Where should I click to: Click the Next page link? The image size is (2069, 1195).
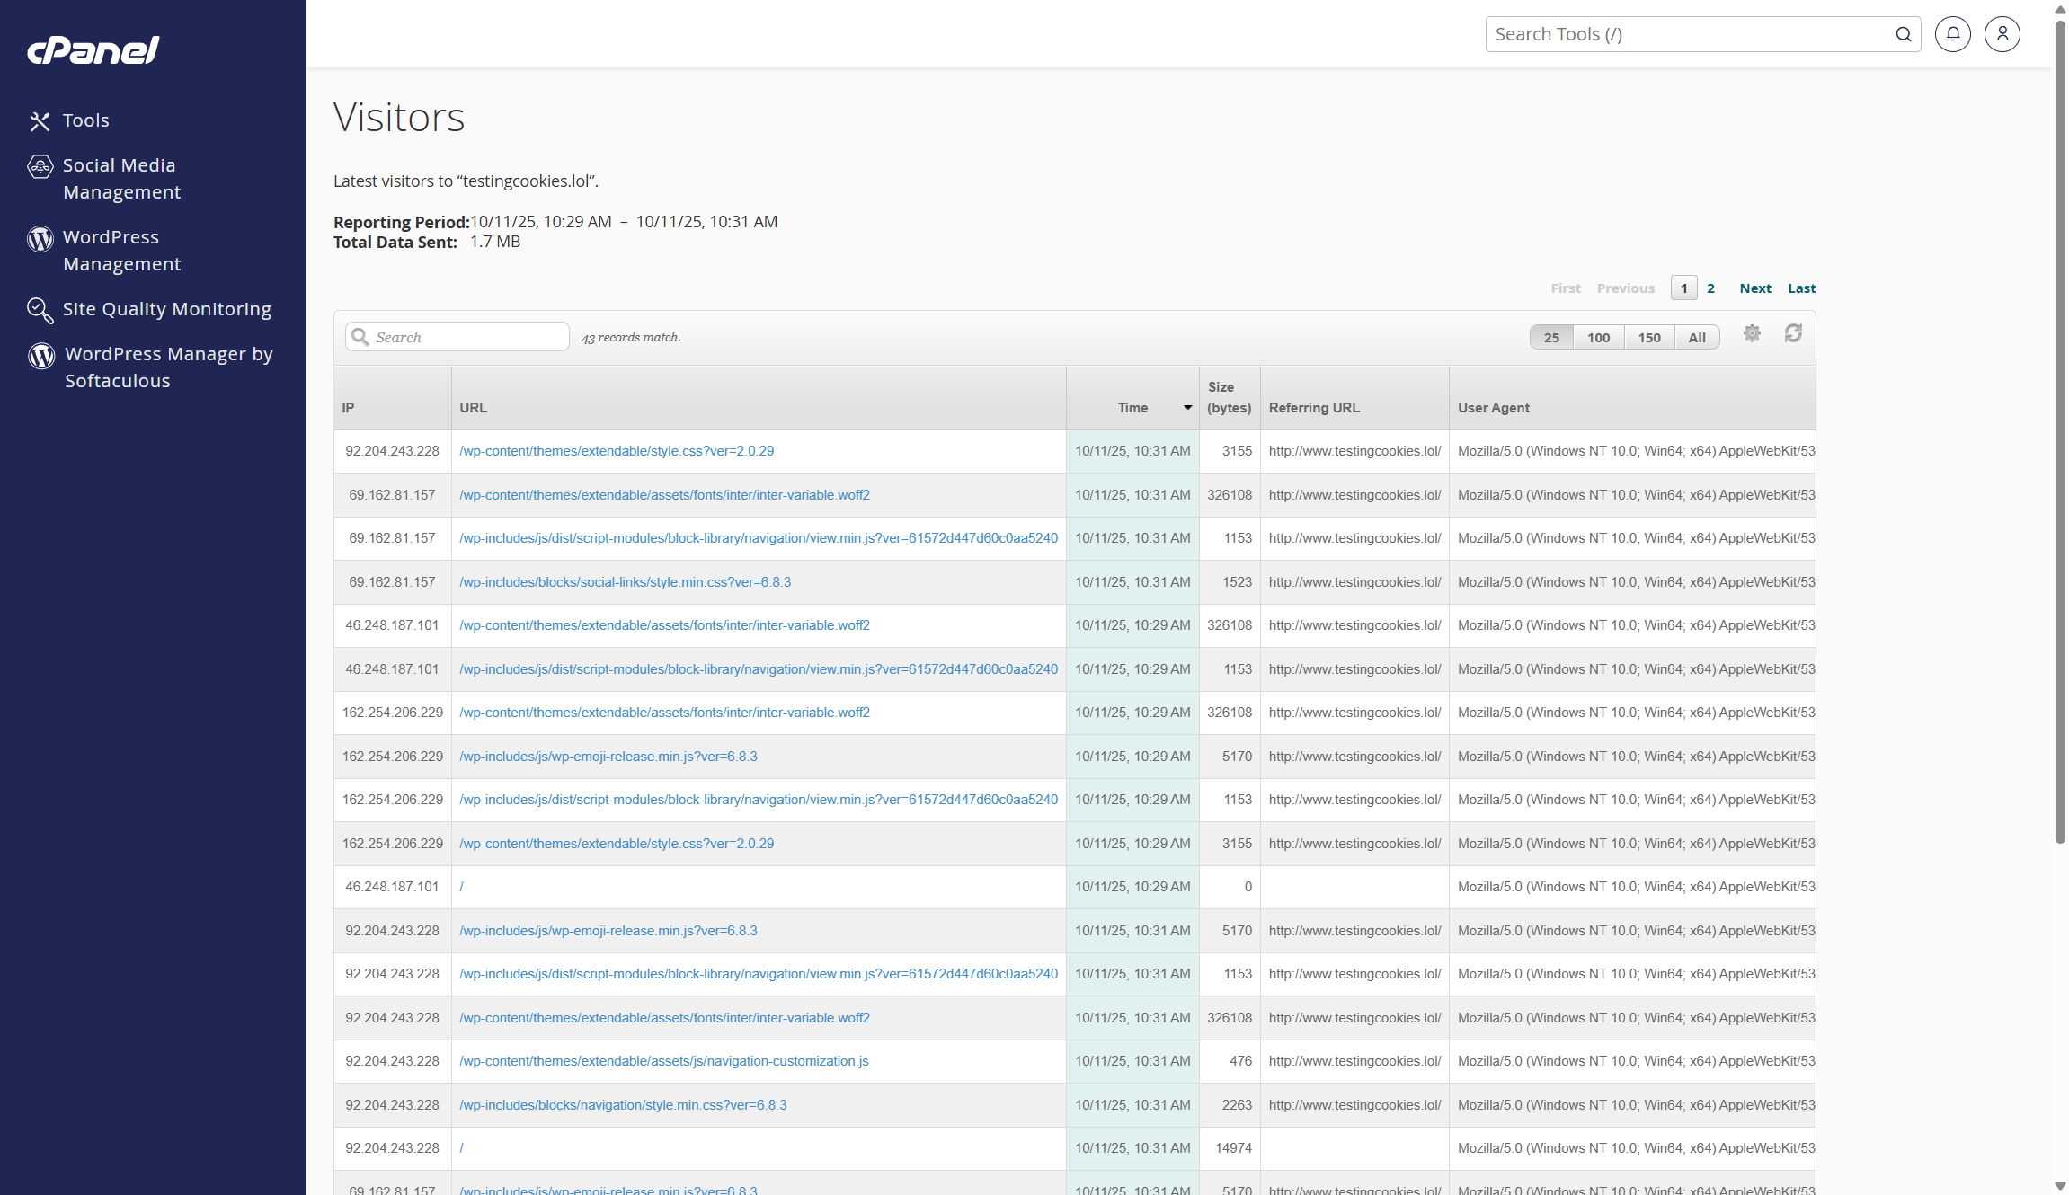(x=1754, y=288)
